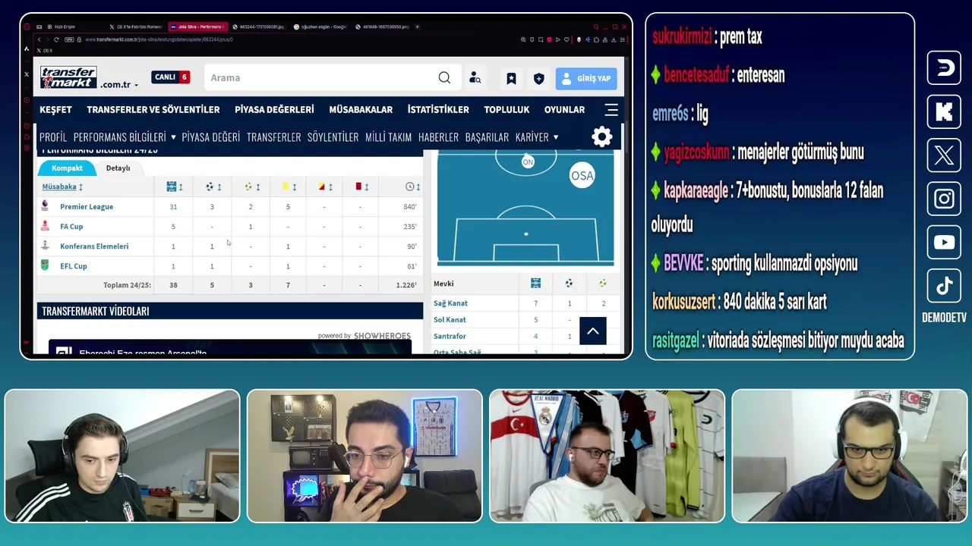Click the search magnifier icon in Arama field
Viewport: 972px width, 546px height.
[x=444, y=77]
